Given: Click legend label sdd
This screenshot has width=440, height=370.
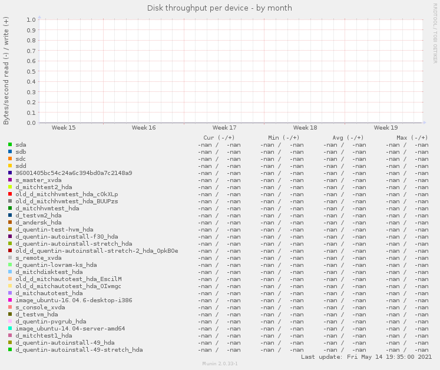Looking at the screenshot, I should click(21, 166).
